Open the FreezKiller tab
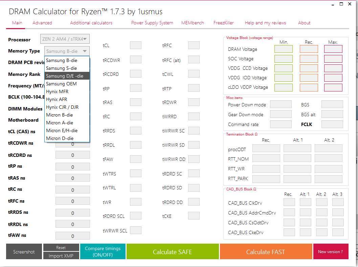This screenshot has height=267, width=358. (224, 23)
